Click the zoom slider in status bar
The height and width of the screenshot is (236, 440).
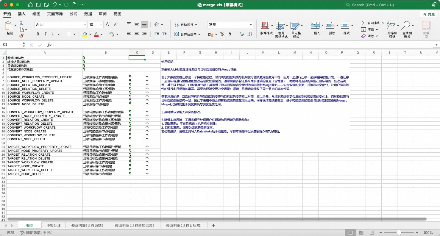[399, 232]
